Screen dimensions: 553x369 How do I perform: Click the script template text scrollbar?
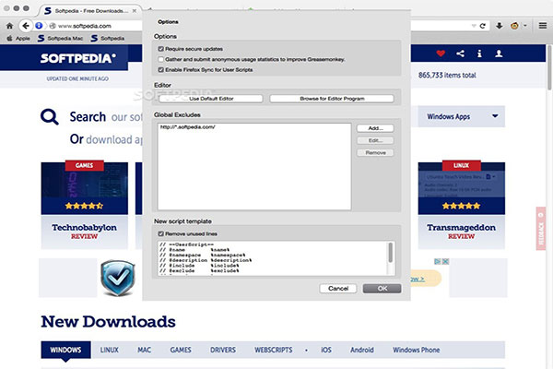click(x=391, y=253)
